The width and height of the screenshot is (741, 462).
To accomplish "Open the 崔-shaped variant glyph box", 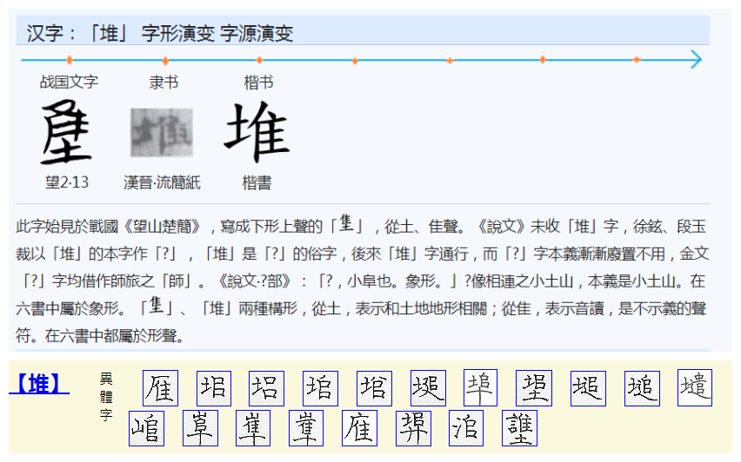I will [x=253, y=428].
